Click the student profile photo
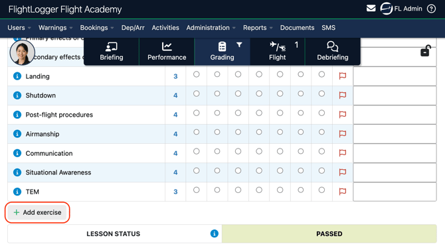The image size is (445, 248). tap(22, 52)
